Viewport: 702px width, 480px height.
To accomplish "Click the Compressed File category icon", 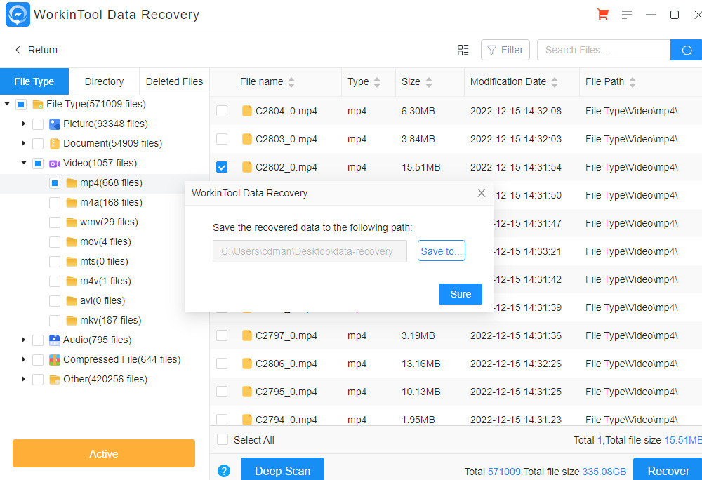I will pyautogui.click(x=55, y=360).
